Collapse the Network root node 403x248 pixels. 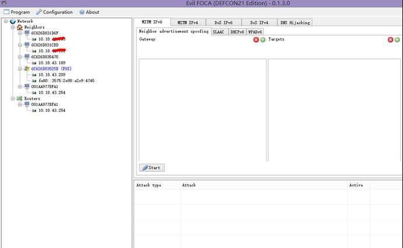coord(5,21)
